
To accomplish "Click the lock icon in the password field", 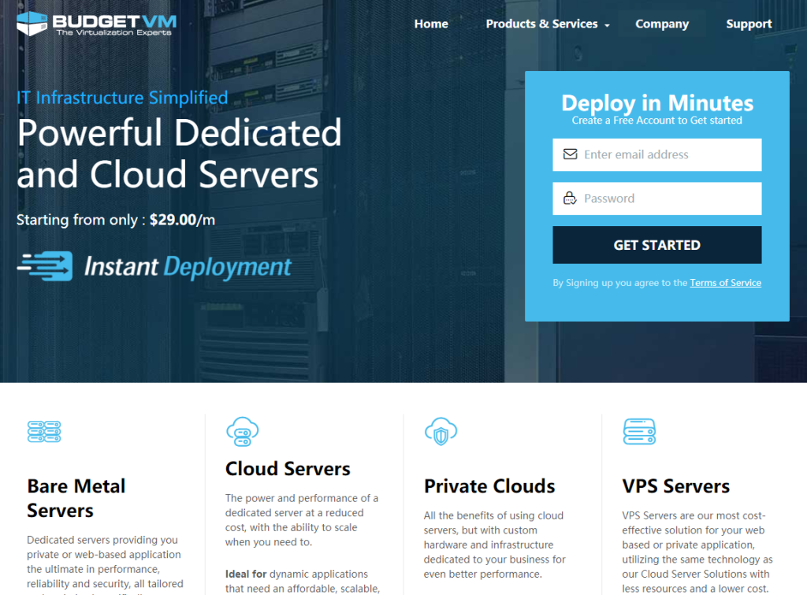I will click(571, 198).
